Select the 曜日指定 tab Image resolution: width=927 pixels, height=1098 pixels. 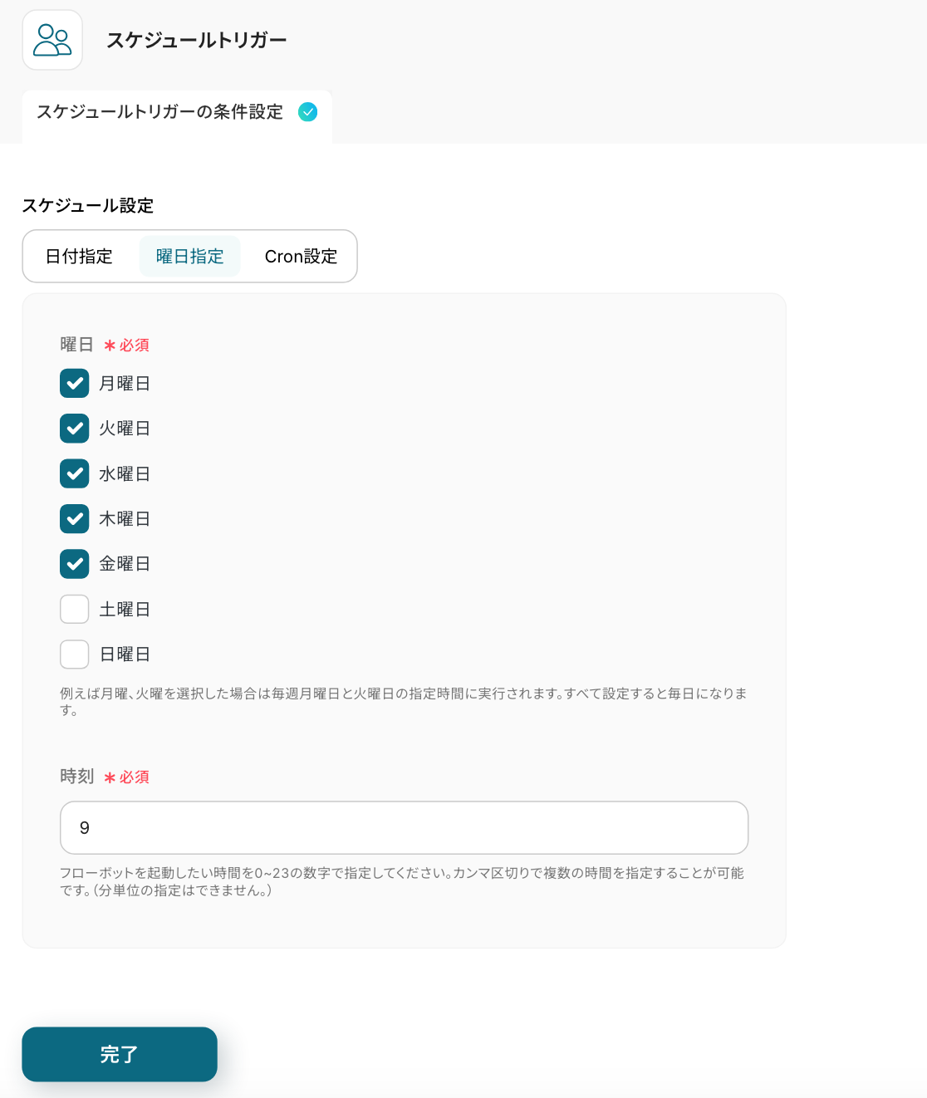190,256
